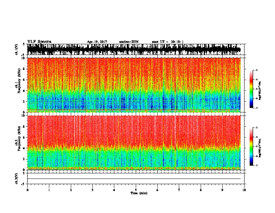Click the ch.2 colorbar "log(PSD)" label
The width and height of the screenshot is (275, 213).
click(x=260, y=148)
